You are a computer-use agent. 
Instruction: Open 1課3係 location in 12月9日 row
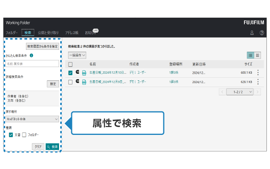pyautogui.click(x=174, y=82)
